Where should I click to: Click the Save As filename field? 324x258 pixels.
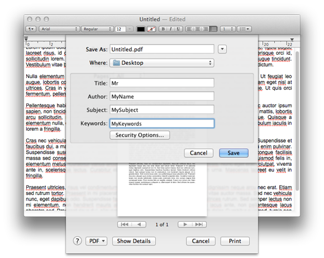pos(162,49)
